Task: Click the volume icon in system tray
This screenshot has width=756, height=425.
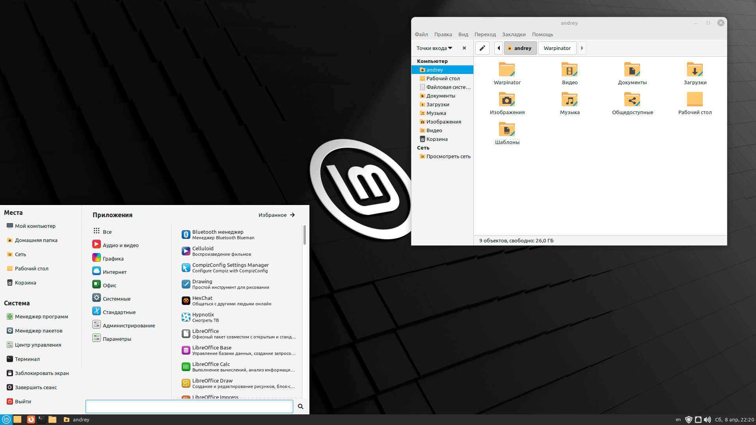Action: [708, 419]
